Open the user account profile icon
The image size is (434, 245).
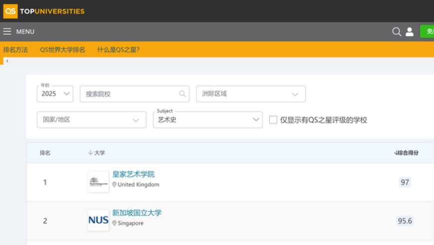(410, 32)
